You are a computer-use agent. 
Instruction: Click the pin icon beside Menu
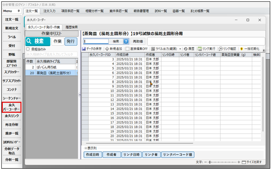point(19,11)
